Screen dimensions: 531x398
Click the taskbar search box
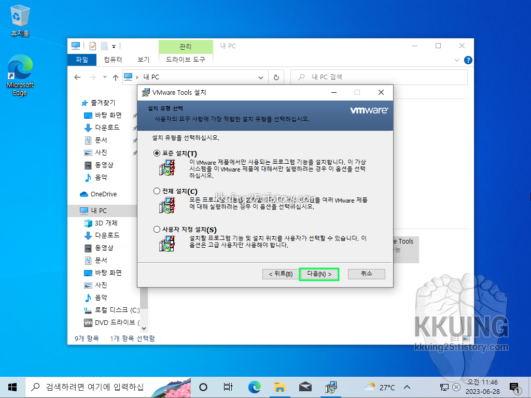(108, 387)
